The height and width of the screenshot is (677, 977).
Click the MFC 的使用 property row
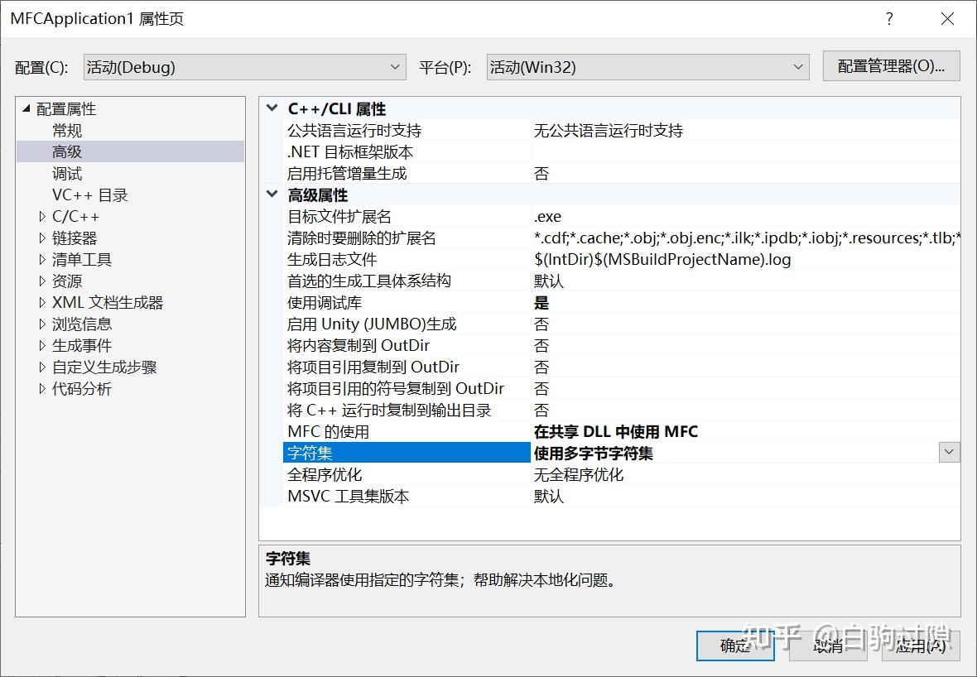click(621, 432)
